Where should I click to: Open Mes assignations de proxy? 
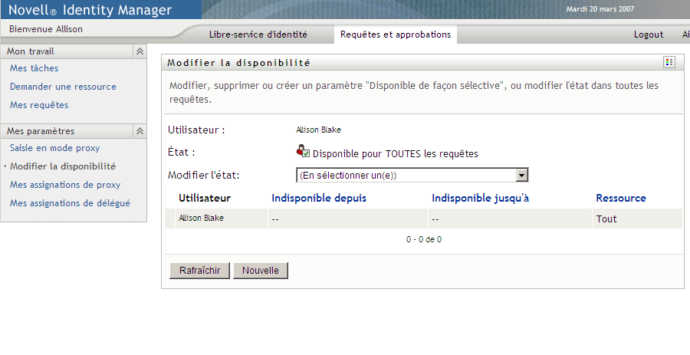tap(65, 185)
